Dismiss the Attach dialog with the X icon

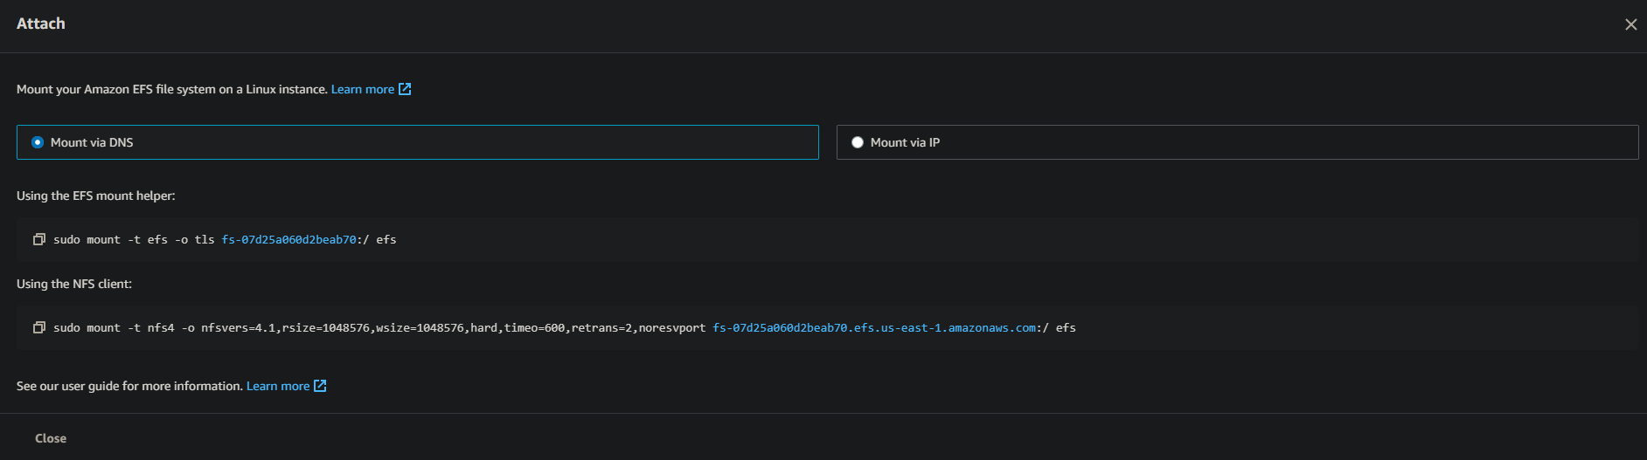click(x=1630, y=24)
